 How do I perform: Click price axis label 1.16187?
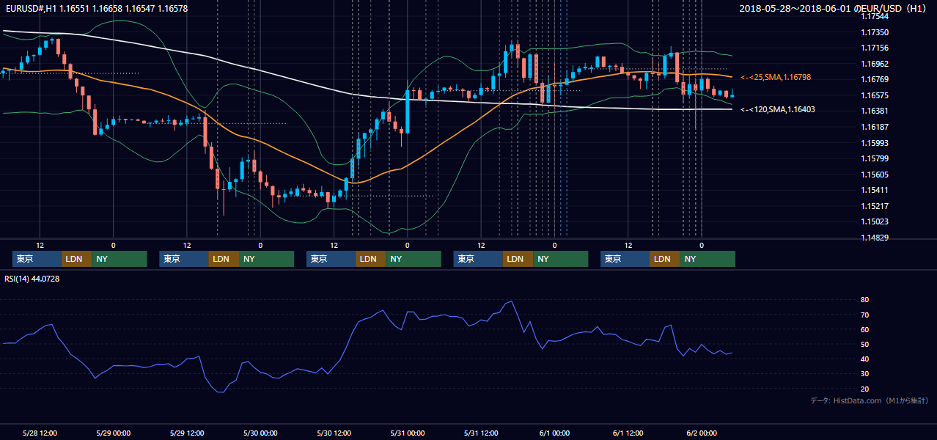[875, 127]
